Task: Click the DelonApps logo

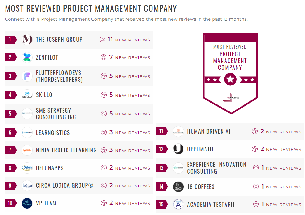Action: [x=27, y=168]
